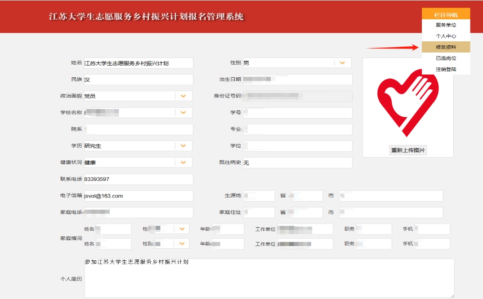
Task: Click 注销登陆 to log out
Action: (446, 69)
